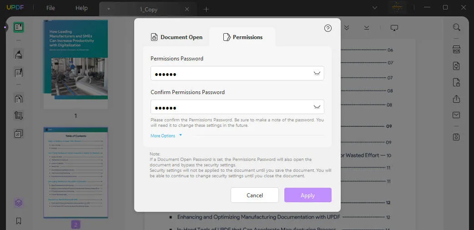This screenshot has height=230, width=474.
Task: Open the Help menu
Action: pyautogui.click(x=81, y=8)
